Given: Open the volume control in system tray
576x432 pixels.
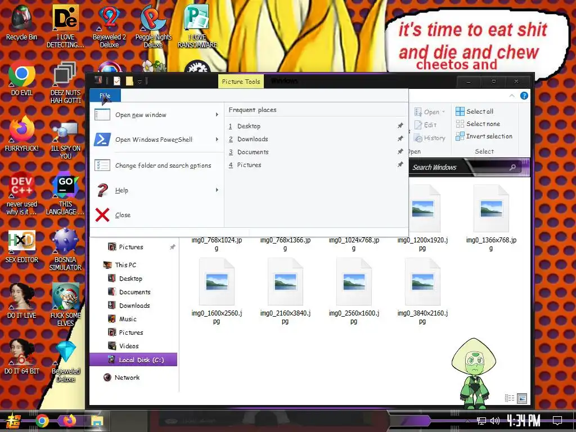Looking at the screenshot, I should (495, 421).
